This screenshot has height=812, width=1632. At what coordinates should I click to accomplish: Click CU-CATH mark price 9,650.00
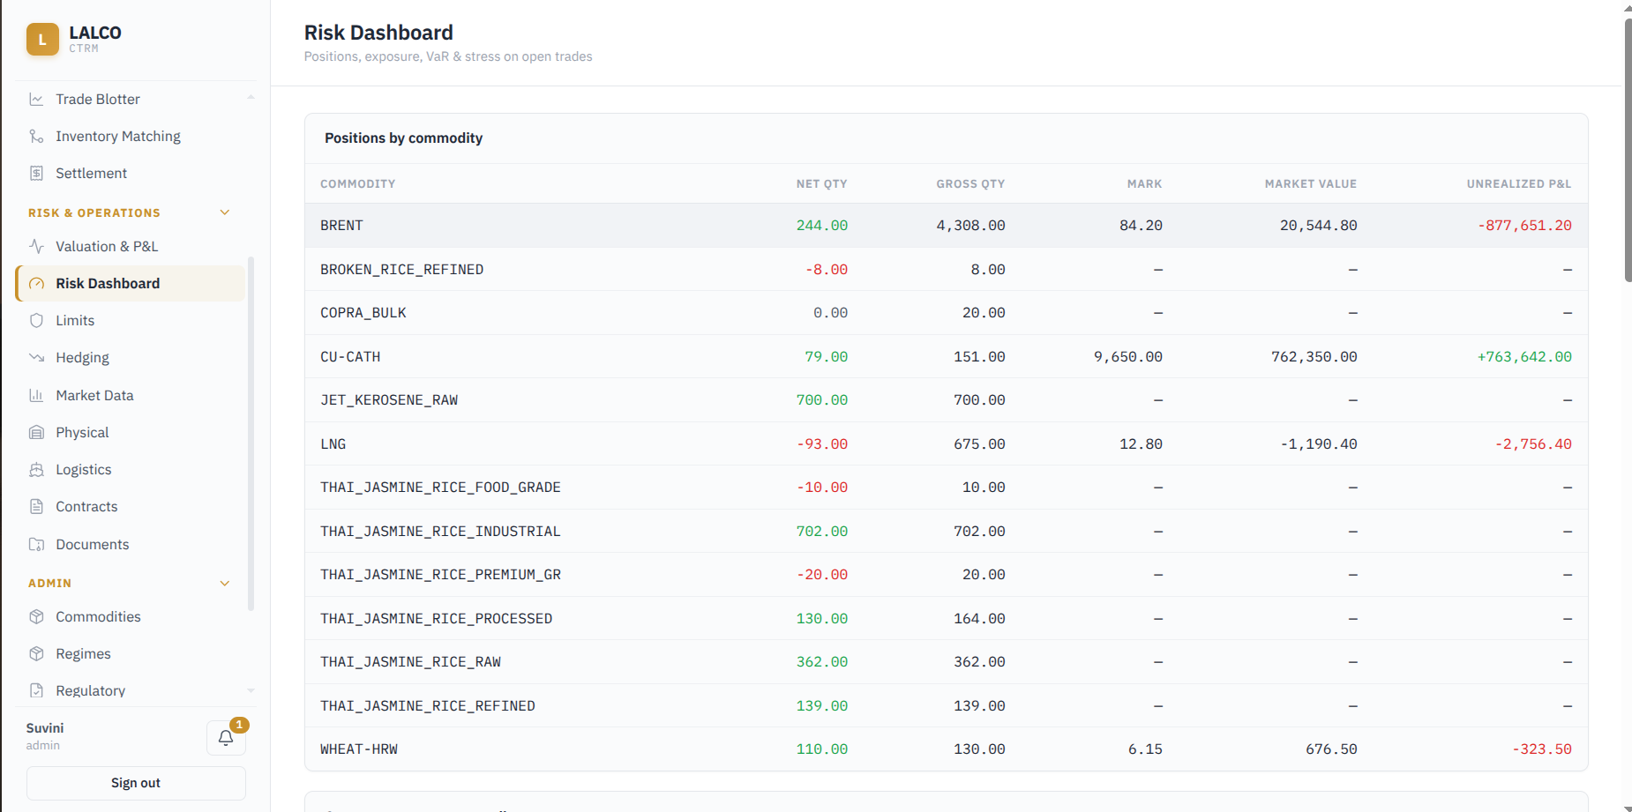pos(1128,357)
